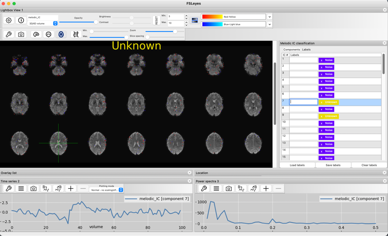Close the Power spectra 3 panel
The height and width of the screenshot is (236, 388).
click(384, 181)
